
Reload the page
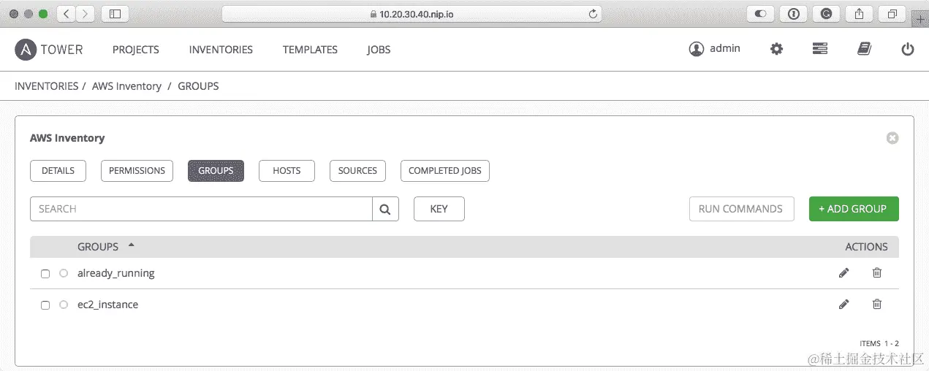593,14
